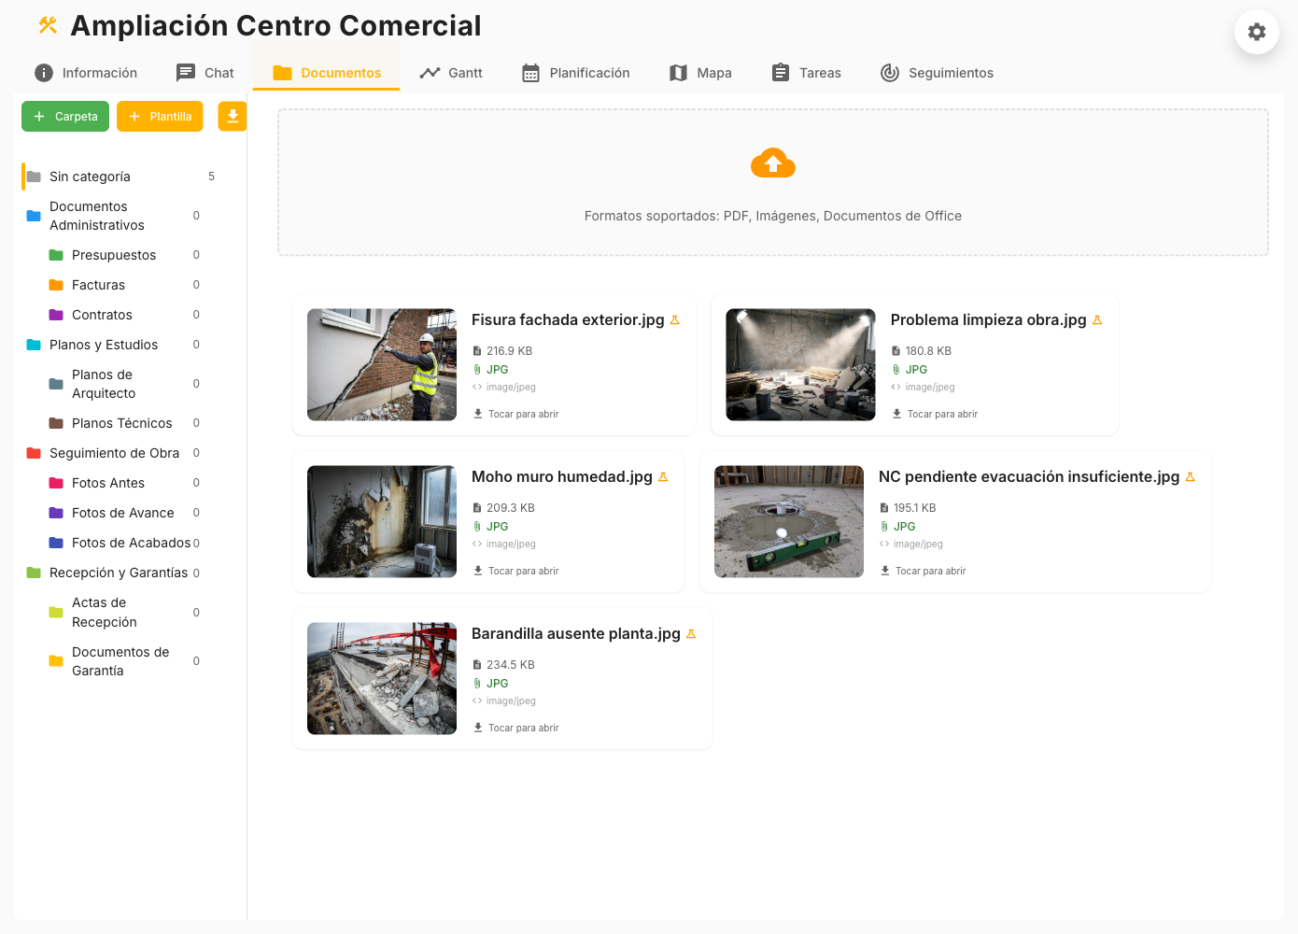Click the pin icon on Fisura fachada exterior.jpg

[x=673, y=318]
